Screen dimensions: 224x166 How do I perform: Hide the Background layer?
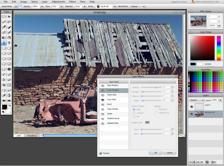coord(192,114)
